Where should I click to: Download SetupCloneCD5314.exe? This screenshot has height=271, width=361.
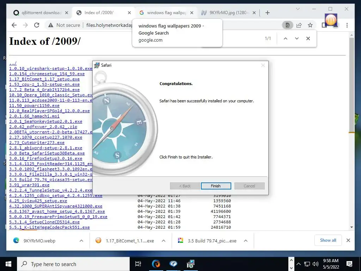(44, 222)
